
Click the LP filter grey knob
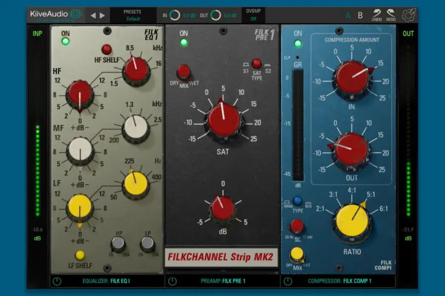pos(147,244)
